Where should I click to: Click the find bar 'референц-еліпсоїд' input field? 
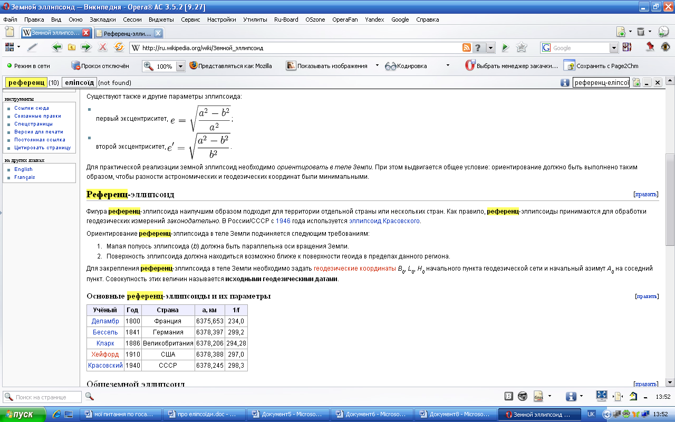click(601, 83)
